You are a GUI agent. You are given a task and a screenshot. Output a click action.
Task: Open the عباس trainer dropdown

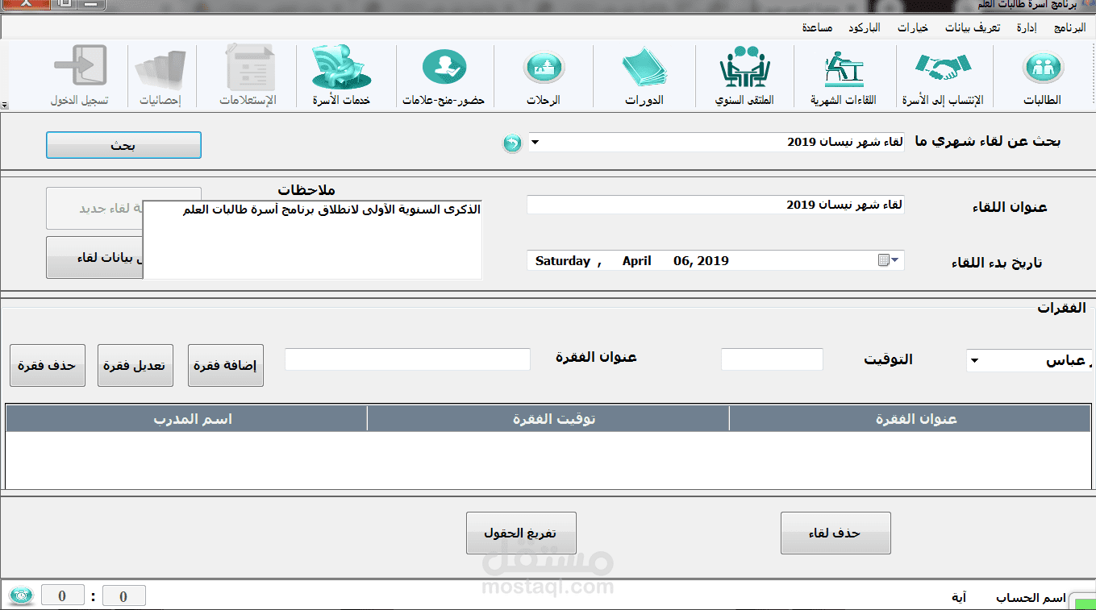tap(974, 361)
